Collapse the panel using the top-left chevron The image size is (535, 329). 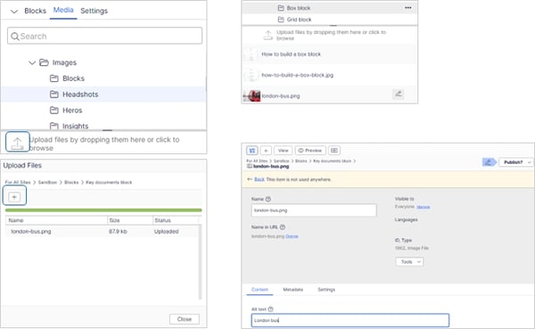click(x=14, y=12)
